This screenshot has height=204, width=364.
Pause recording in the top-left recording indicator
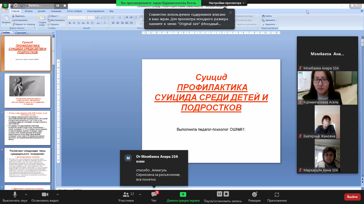[58, 5]
